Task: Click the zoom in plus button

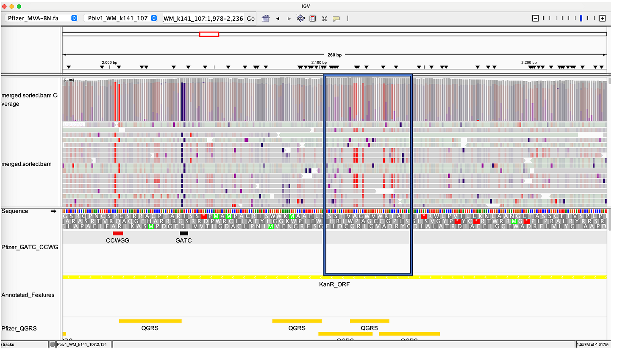Action: coord(602,18)
